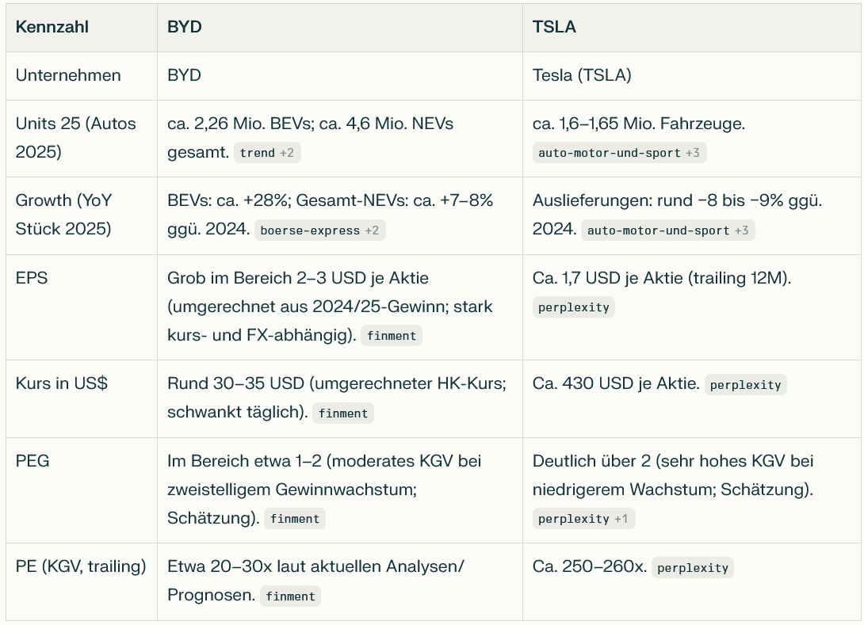Open finment citation for BYD Kurs in US$
864x625 pixels.
click(x=343, y=413)
